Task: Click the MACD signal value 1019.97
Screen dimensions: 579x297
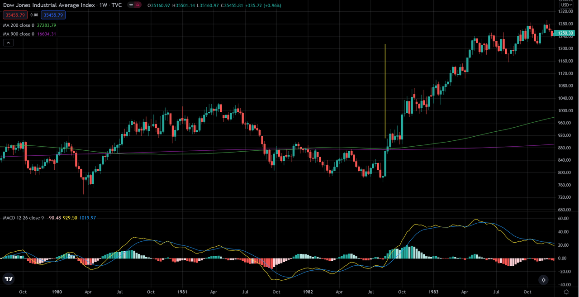Action: tap(88, 218)
